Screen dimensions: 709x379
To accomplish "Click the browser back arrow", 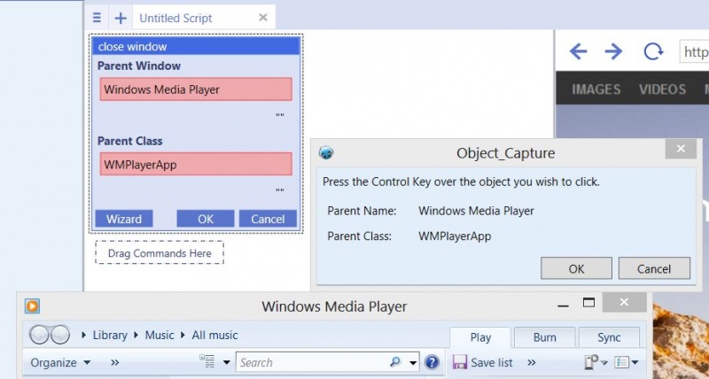I will tap(578, 51).
